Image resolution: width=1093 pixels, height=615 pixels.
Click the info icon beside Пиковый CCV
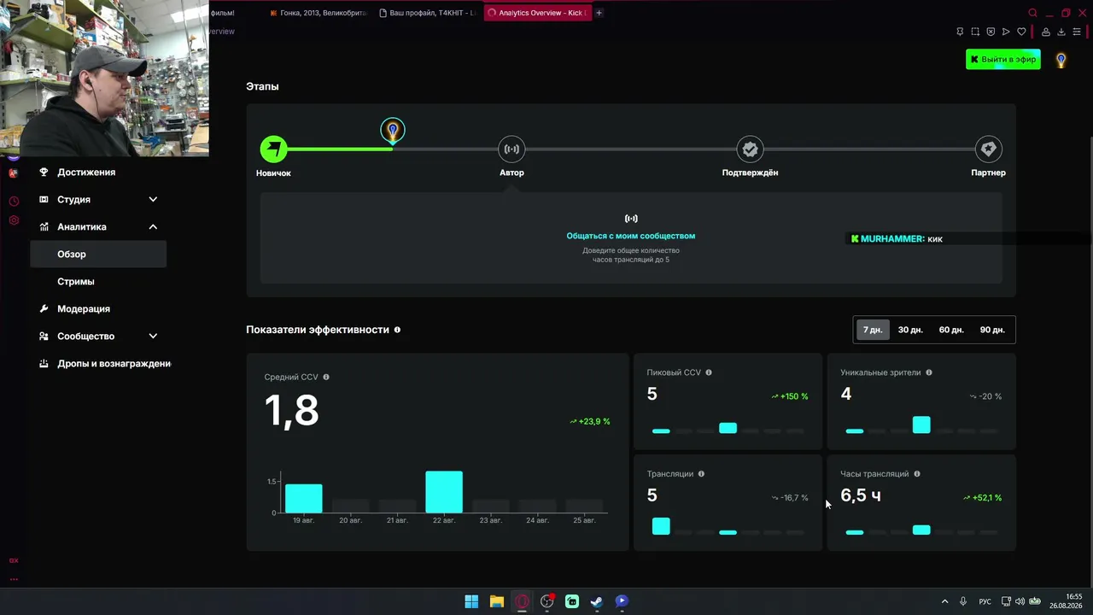tap(709, 372)
